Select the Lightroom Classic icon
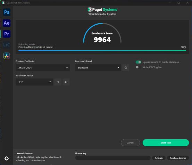This screenshot has height=165, width=192. (7, 45)
